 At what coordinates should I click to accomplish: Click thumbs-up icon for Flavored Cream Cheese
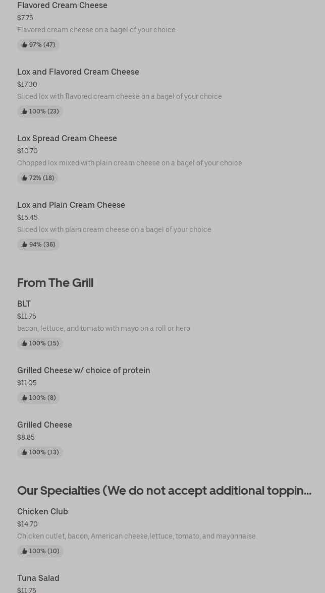[24, 45]
